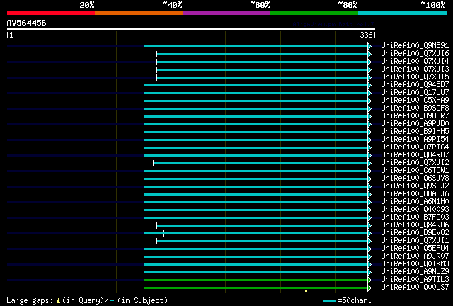453x306 pixels.
Task: Select the UniRef100_Q7XJI3 label
Action: (415, 69)
